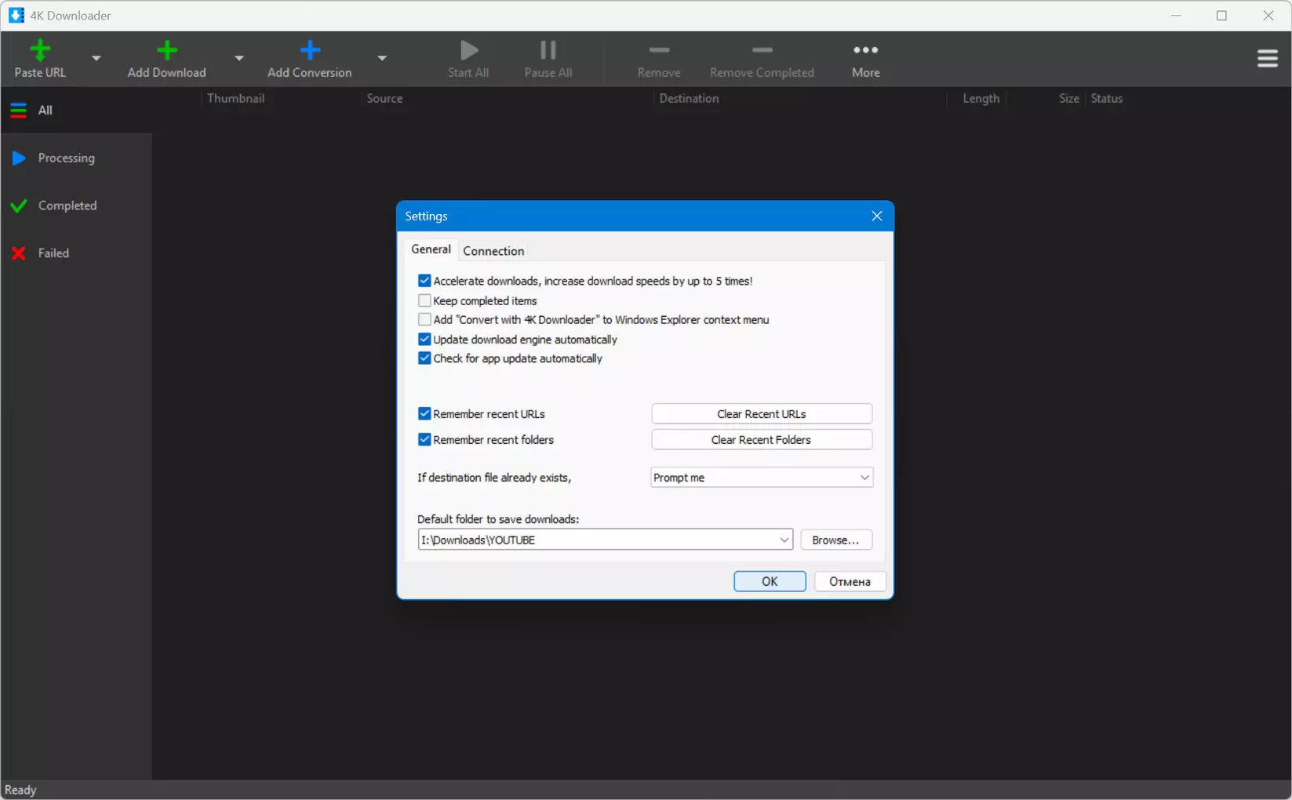Click the Size column header
This screenshot has width=1292, height=800.
1068,99
